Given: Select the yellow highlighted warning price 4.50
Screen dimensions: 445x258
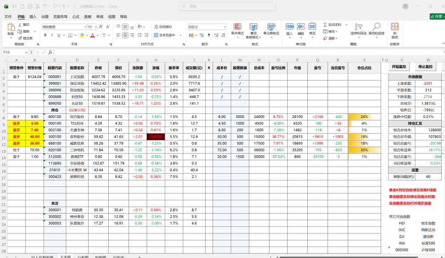Looking at the screenshot, I should 35,123.
